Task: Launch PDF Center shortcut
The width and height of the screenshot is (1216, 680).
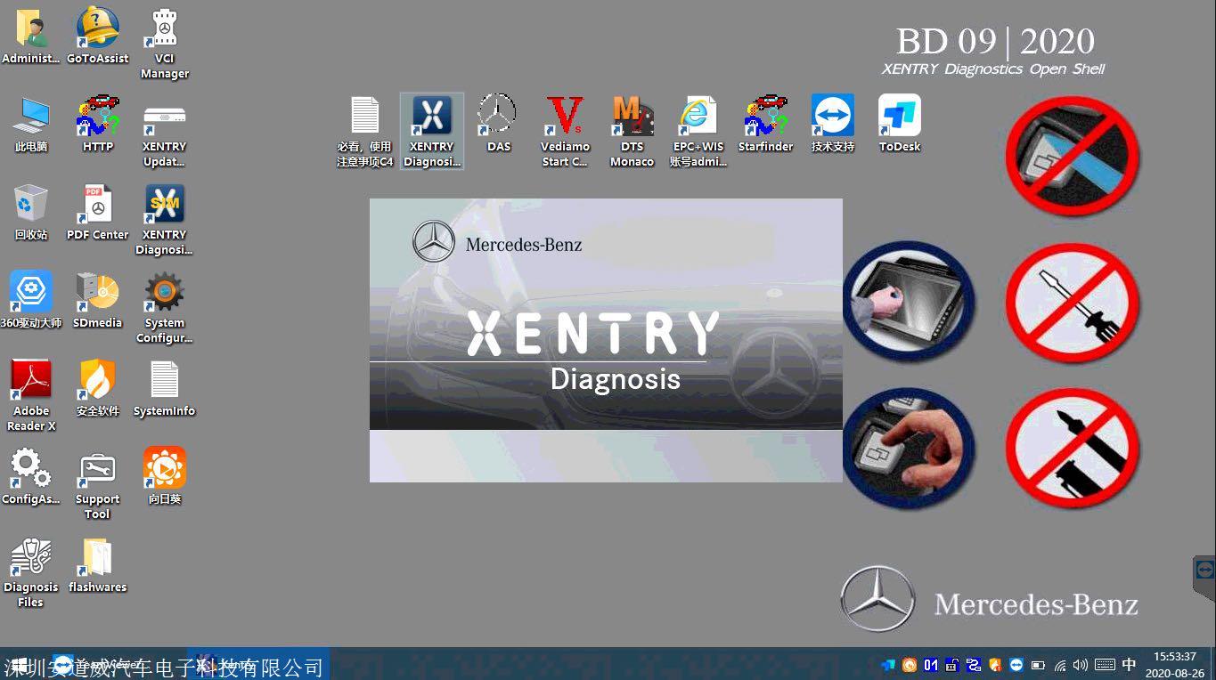Action: click(x=98, y=213)
